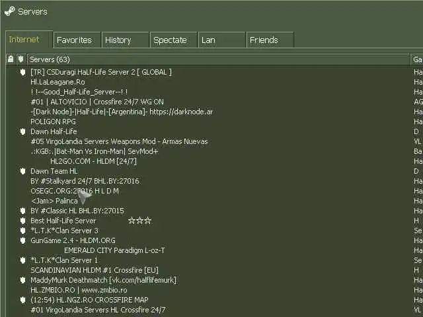Open the Favorites tab

[77, 40]
